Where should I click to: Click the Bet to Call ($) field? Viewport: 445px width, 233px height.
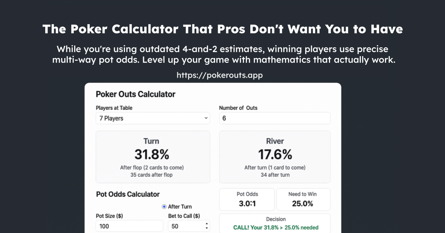[x=185, y=226]
